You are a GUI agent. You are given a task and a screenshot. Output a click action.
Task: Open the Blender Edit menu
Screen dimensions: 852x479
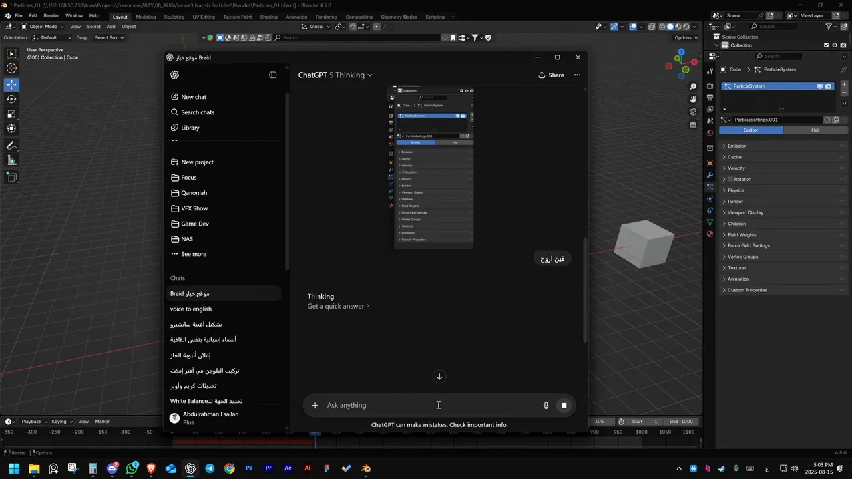(x=33, y=15)
